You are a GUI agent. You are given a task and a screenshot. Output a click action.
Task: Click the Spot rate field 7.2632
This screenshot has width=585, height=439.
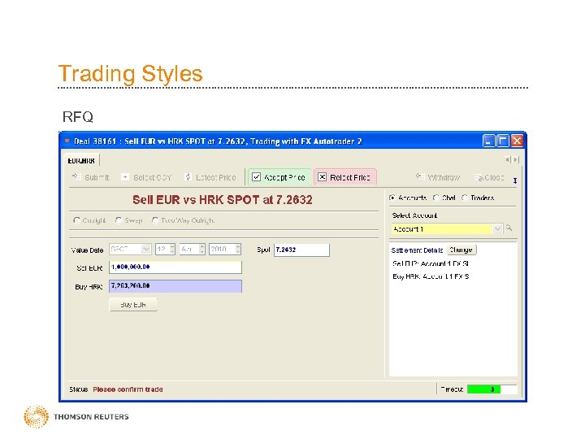tap(301, 250)
